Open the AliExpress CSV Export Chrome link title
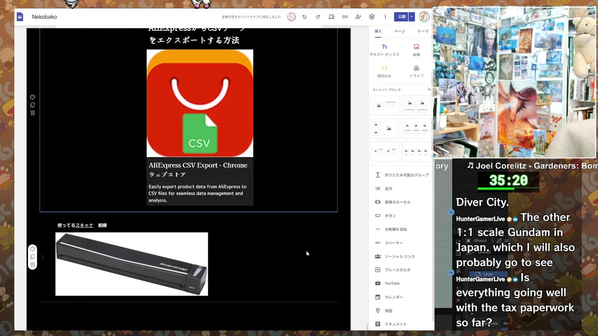The width and height of the screenshot is (598, 336). (x=198, y=170)
